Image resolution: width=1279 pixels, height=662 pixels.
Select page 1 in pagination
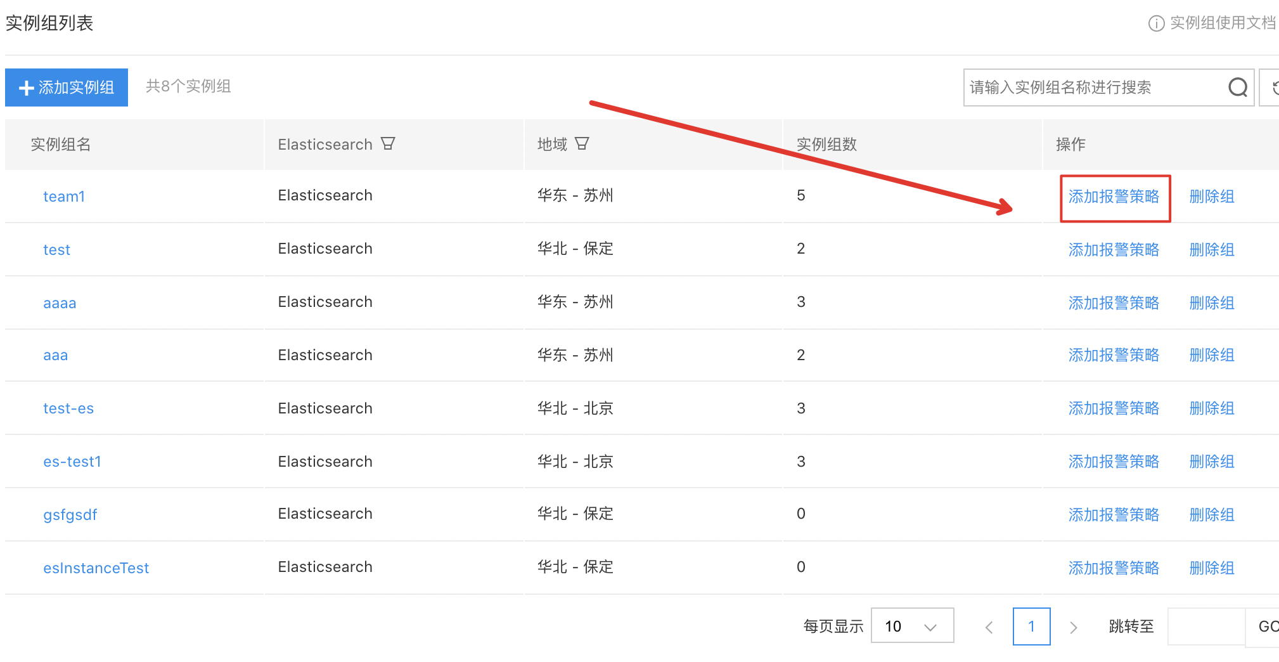click(x=1031, y=626)
